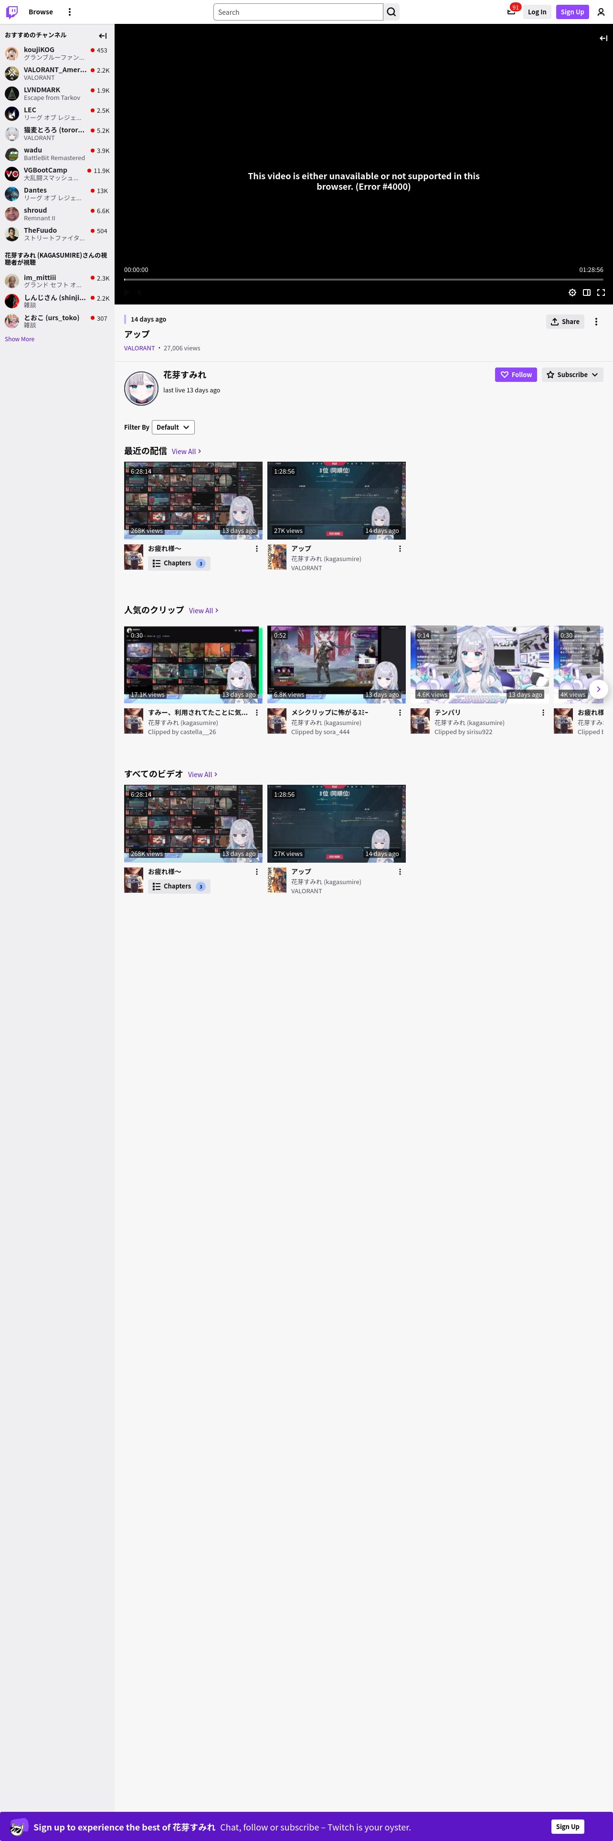
Task: Open 1:28:56 thumbnail in すべてのビデオ
Action: pos(336,823)
